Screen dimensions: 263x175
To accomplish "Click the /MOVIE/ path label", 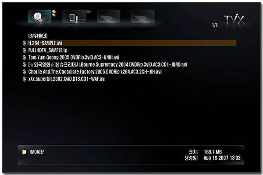I will click(x=37, y=152).
